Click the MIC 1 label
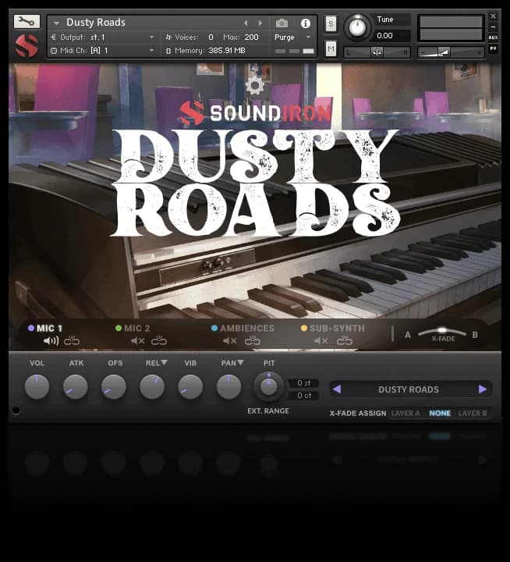510x562 pixels. pyautogui.click(x=49, y=328)
